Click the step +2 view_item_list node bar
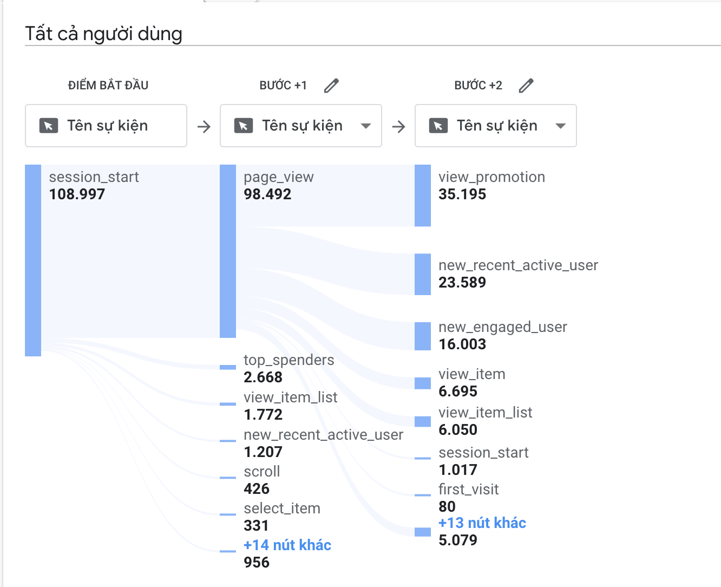 click(x=423, y=421)
